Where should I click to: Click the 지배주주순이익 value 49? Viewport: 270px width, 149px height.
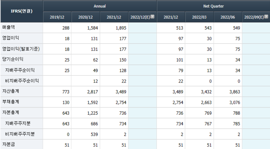95,71
